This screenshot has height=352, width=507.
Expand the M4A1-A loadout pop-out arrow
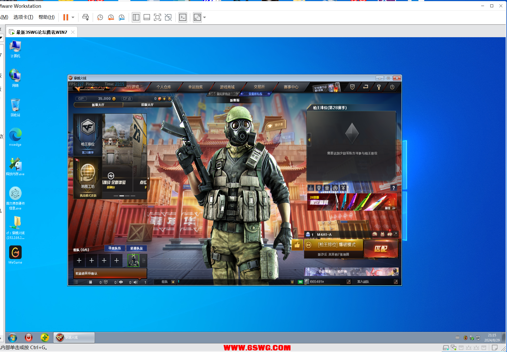coord(395,234)
